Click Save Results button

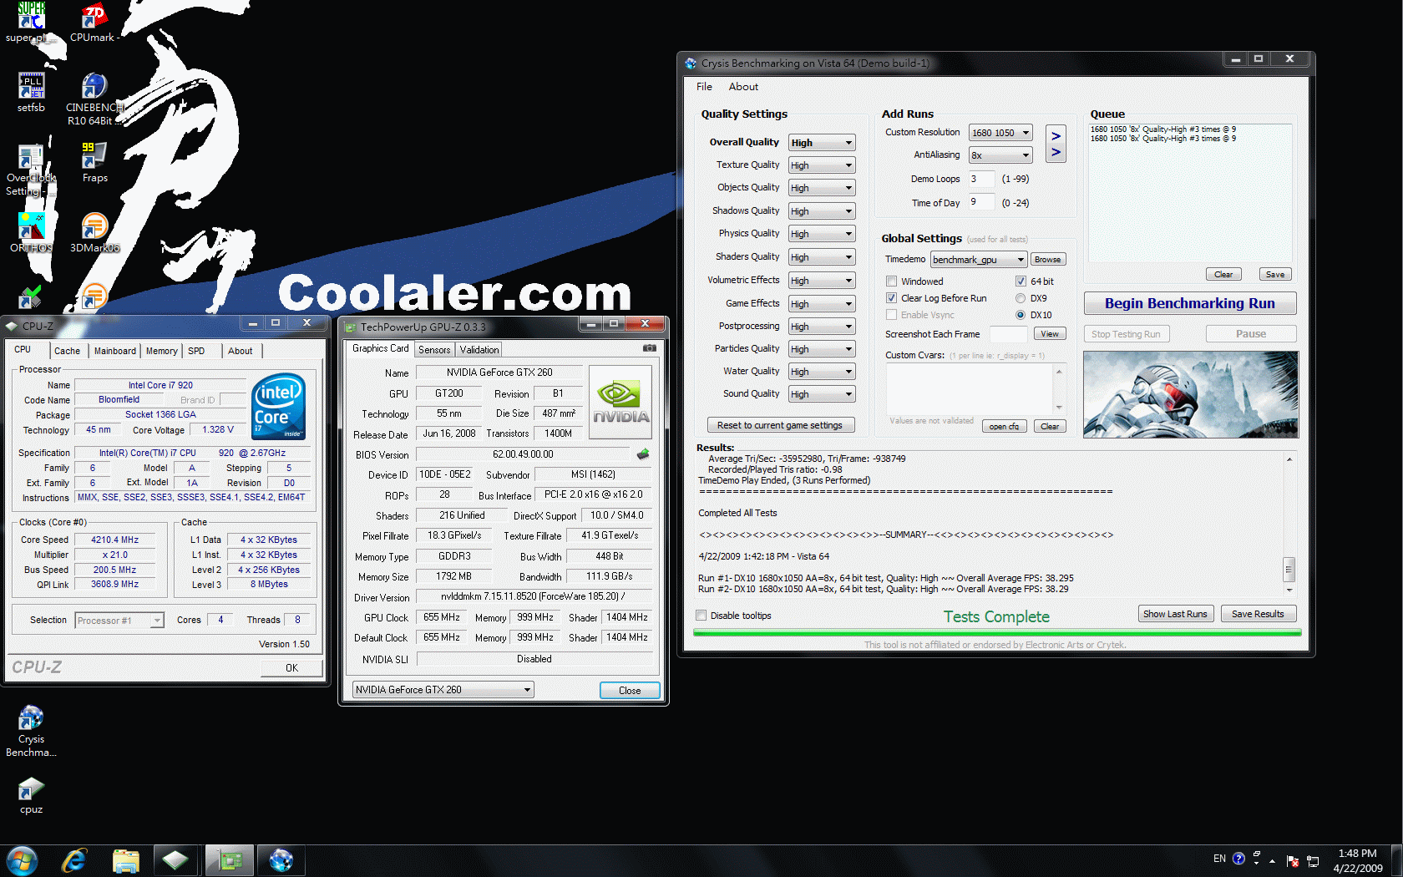[x=1258, y=614]
